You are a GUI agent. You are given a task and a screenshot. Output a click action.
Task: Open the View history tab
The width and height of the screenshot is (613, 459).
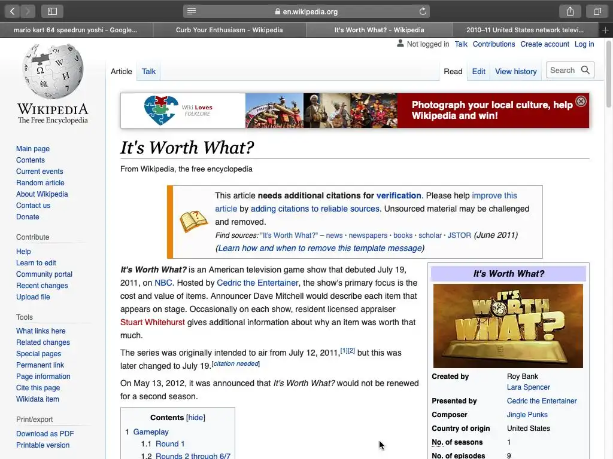[515, 72]
